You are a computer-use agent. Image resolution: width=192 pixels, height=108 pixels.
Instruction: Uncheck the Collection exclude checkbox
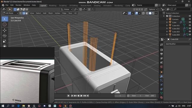pyautogui.click(x=167, y=16)
